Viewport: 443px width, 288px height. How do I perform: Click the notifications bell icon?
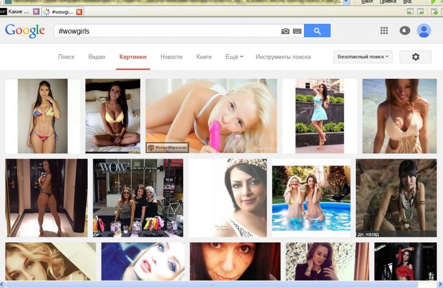tap(405, 31)
